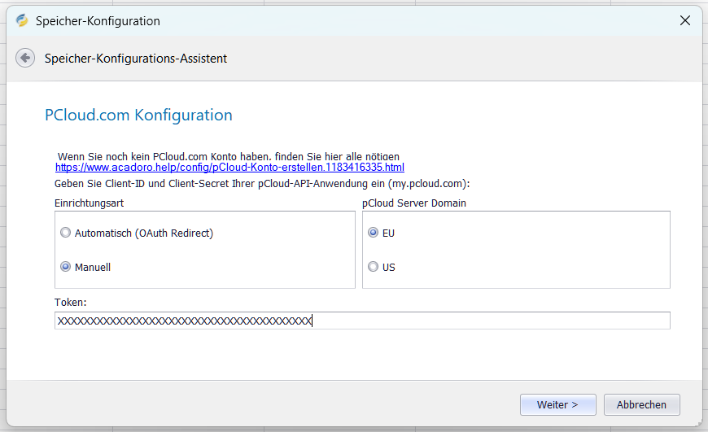Click the Speicher-Konfiguration window title
708x432 pixels.
[x=98, y=21]
